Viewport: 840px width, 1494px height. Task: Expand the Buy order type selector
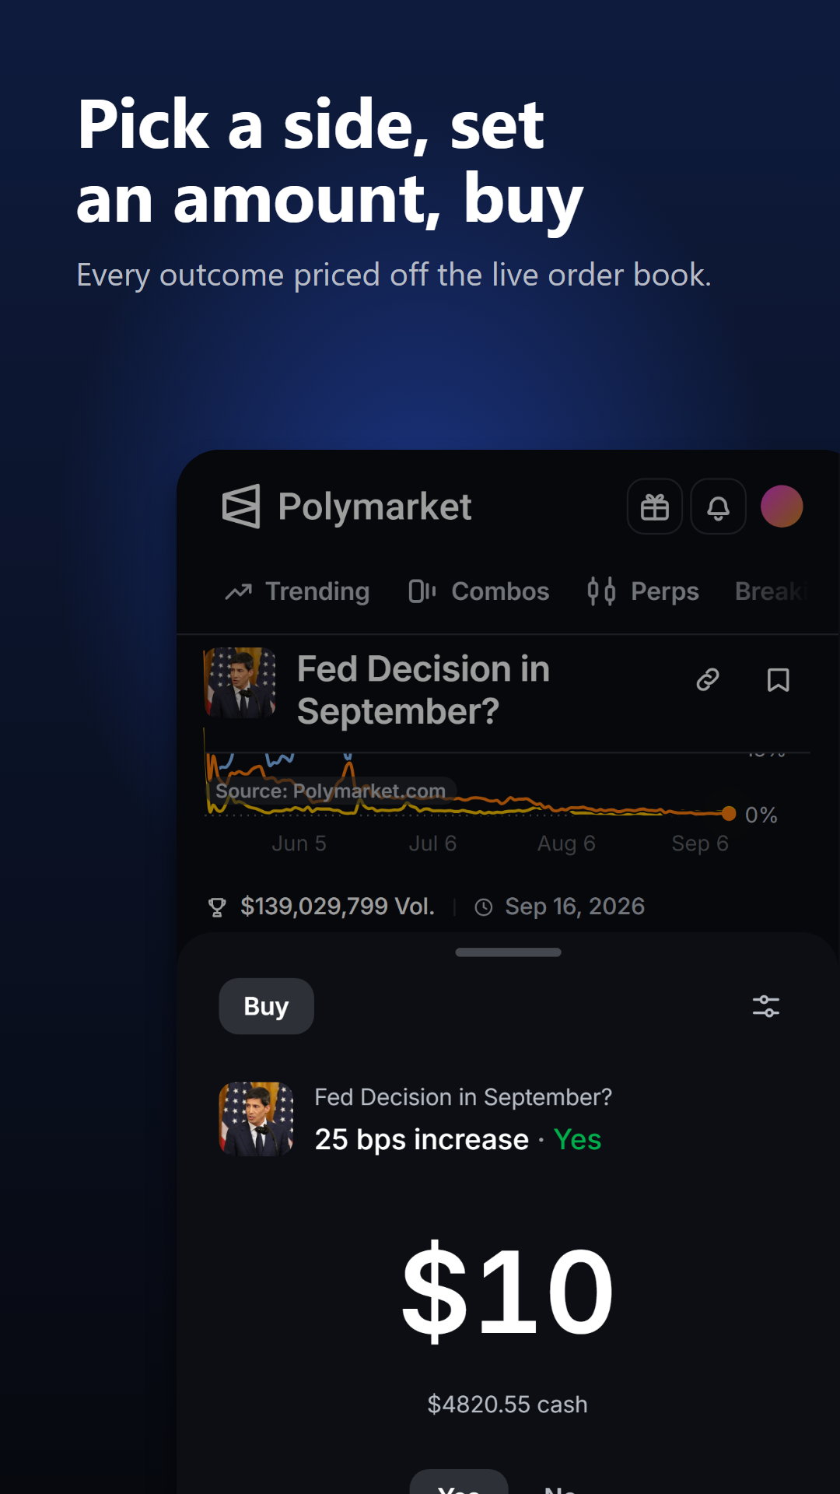pos(266,1006)
